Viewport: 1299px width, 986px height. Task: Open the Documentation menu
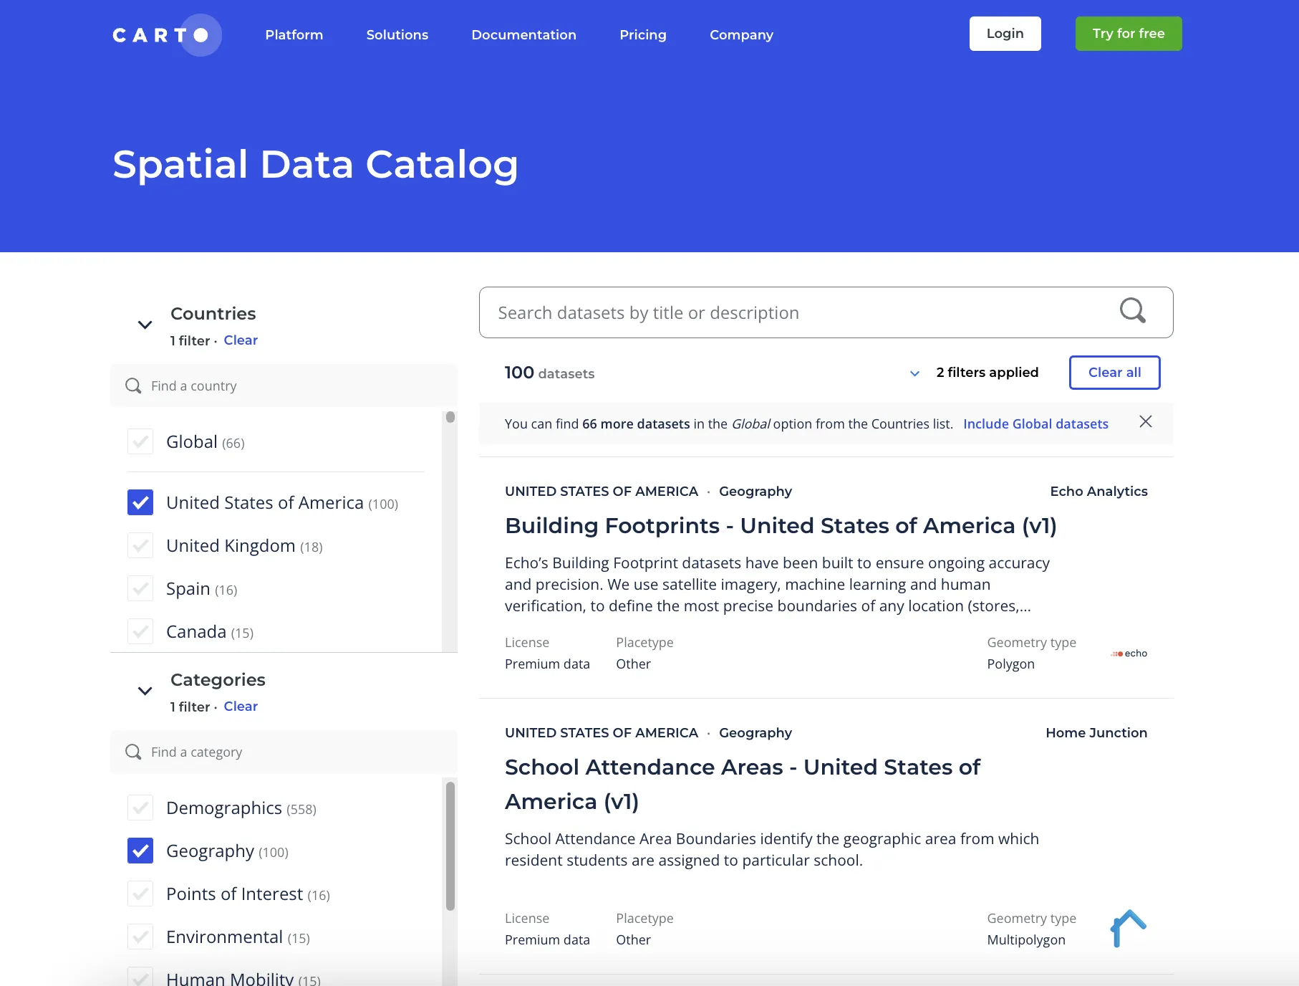523,34
